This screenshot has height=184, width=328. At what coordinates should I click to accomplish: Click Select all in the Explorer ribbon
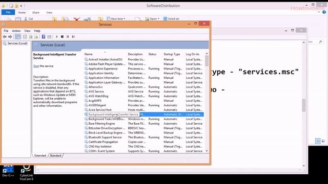click(171, 19)
